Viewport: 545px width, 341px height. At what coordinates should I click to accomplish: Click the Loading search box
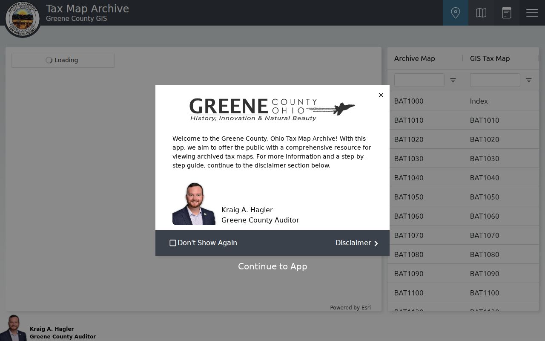(x=63, y=60)
